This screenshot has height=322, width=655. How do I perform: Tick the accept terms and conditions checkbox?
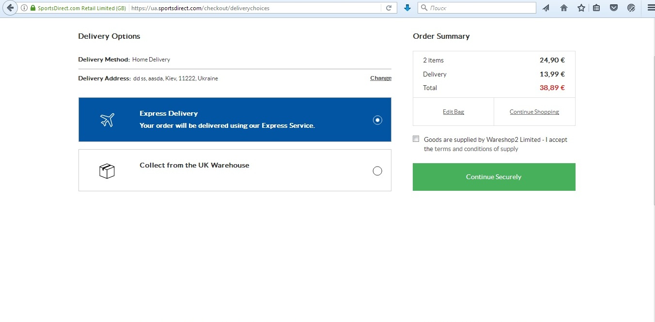(x=416, y=139)
